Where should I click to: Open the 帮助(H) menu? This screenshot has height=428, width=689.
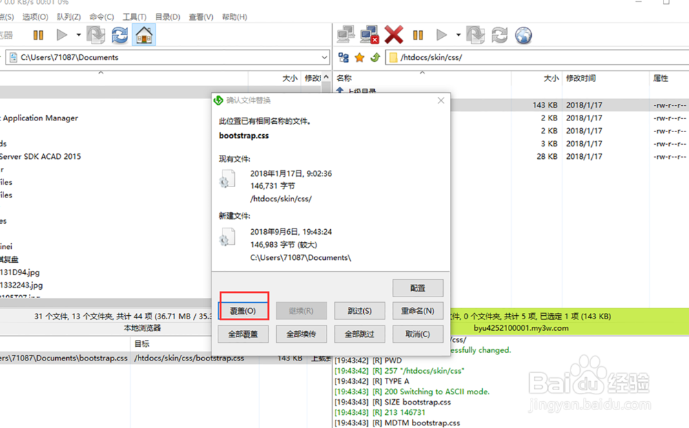235,17
